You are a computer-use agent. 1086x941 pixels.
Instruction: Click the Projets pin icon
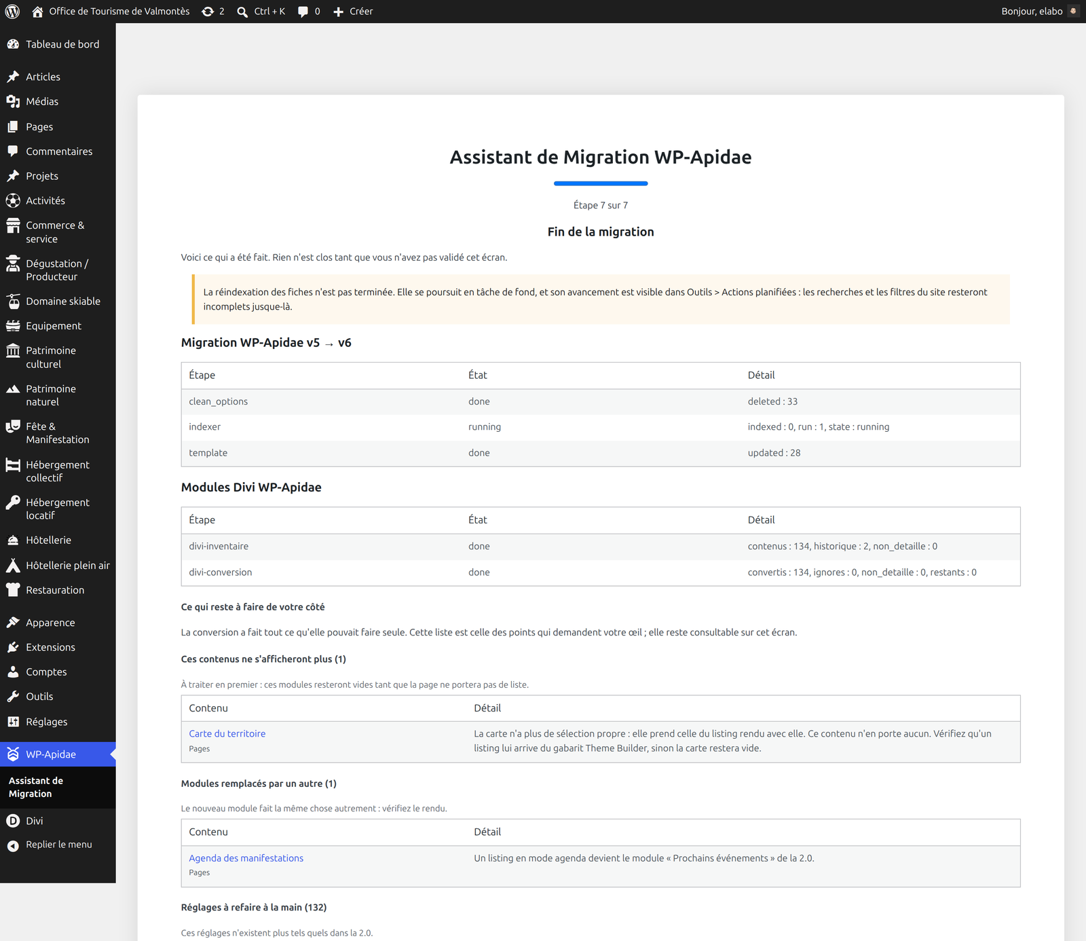(13, 176)
